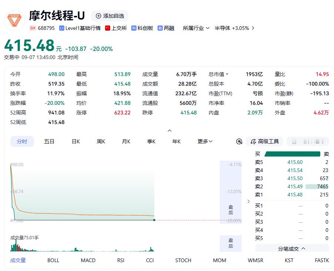This screenshot has height=271, width=334.
Task: Expand the 所属行业 dropdown
Action: [196, 28]
